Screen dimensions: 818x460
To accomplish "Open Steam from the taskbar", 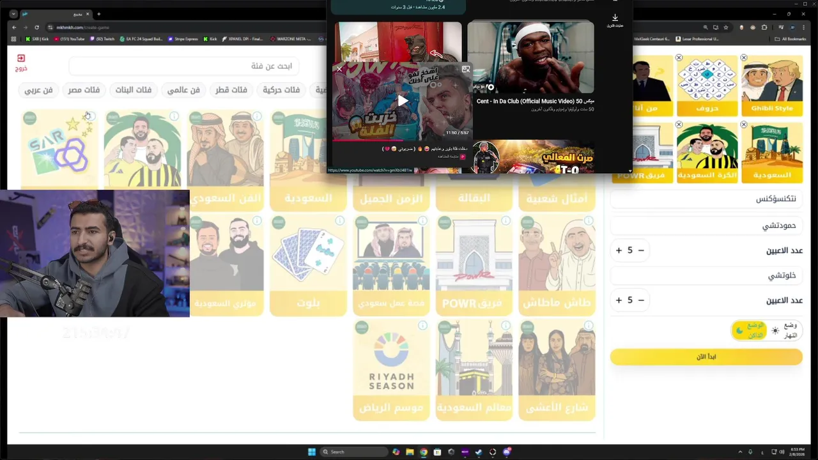I will tap(479, 452).
